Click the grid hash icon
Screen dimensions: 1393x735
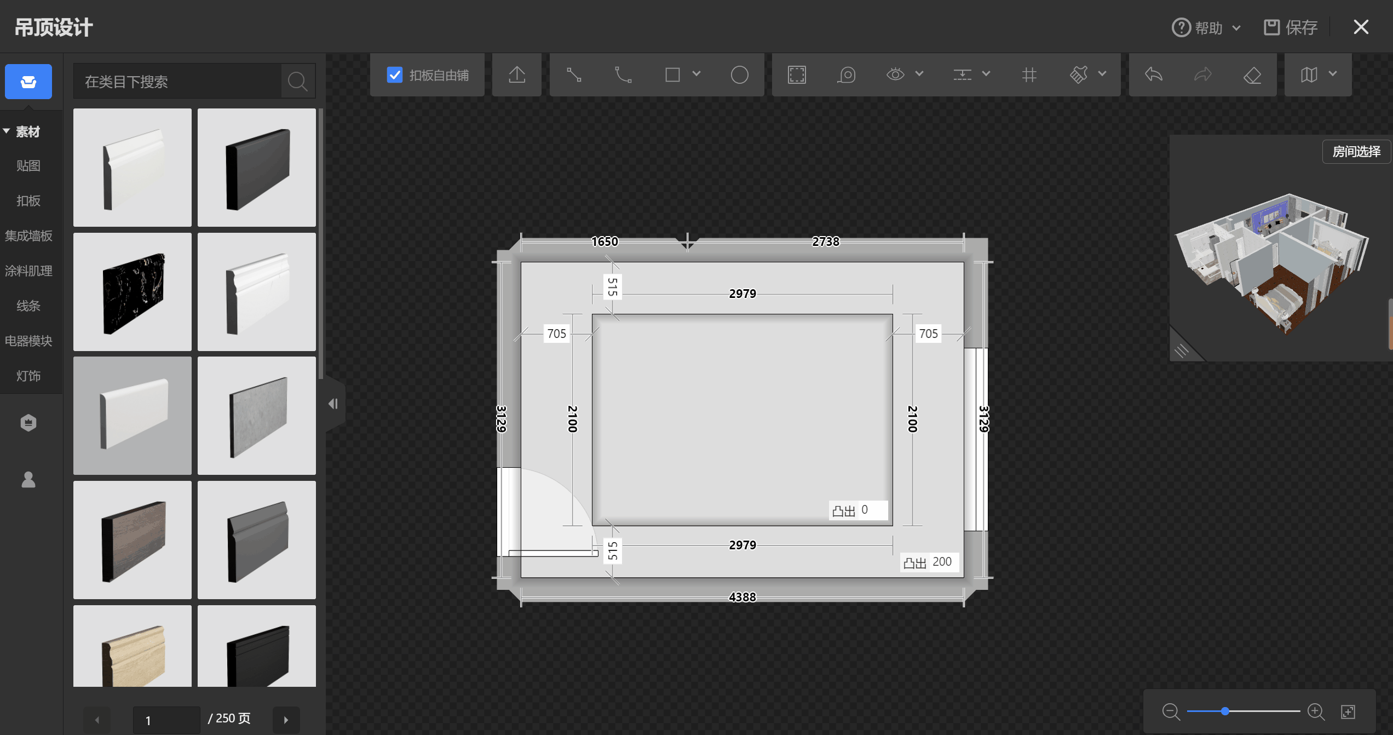point(1029,74)
